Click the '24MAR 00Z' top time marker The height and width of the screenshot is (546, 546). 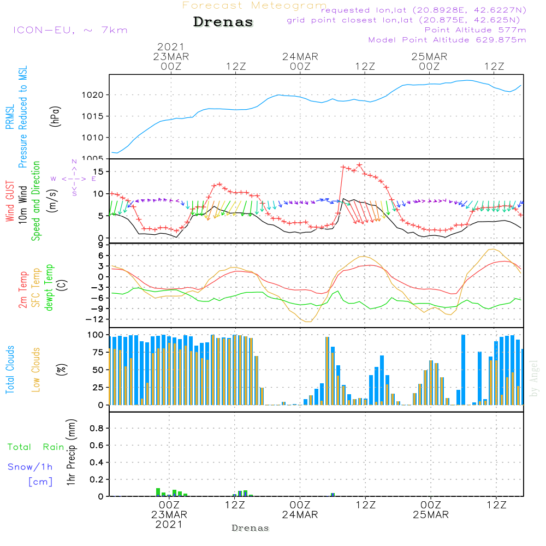(x=300, y=61)
